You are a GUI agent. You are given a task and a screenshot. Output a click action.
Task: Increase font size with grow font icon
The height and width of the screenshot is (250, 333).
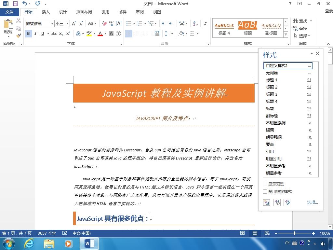click(74, 23)
